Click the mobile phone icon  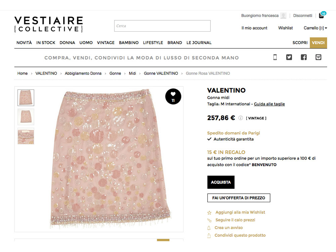coord(275,57)
